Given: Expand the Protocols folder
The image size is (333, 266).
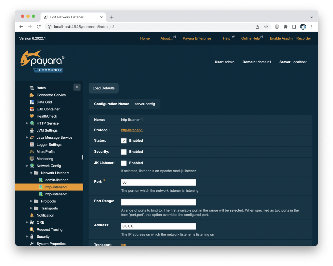Looking at the screenshot, I should point(32,201).
